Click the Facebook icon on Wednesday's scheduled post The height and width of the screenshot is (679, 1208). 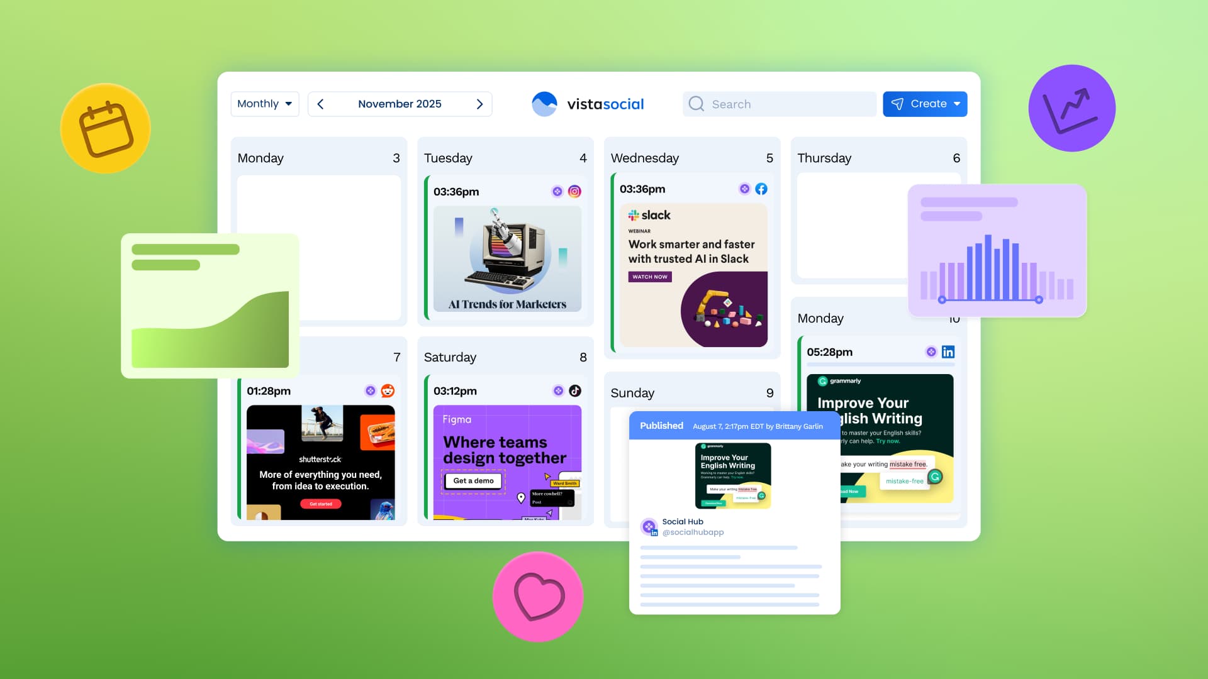coord(761,189)
